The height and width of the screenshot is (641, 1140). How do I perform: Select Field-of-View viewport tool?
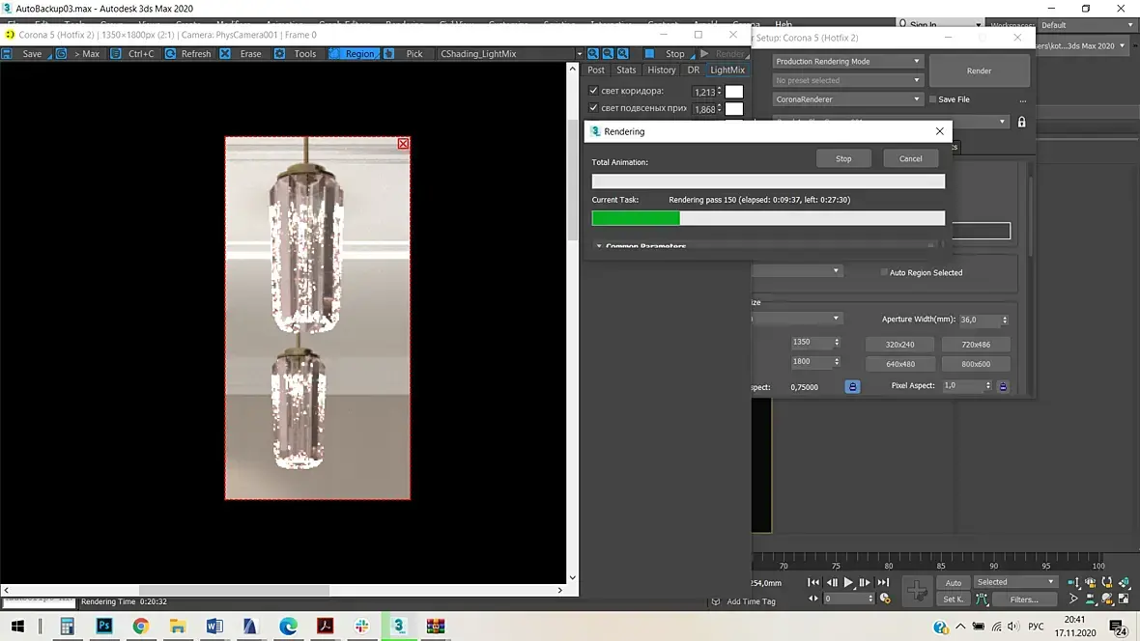[x=1074, y=599]
